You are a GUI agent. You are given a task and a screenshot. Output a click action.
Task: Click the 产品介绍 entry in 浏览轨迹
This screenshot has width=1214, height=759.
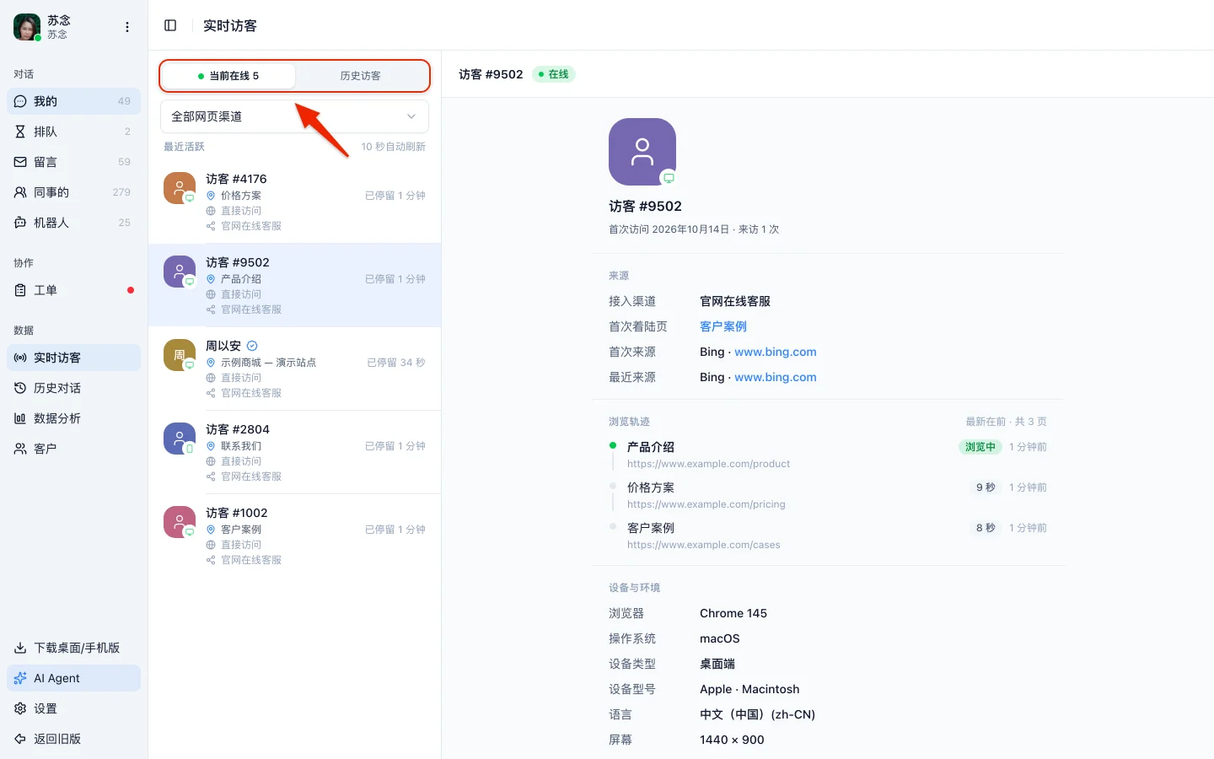tap(651, 447)
